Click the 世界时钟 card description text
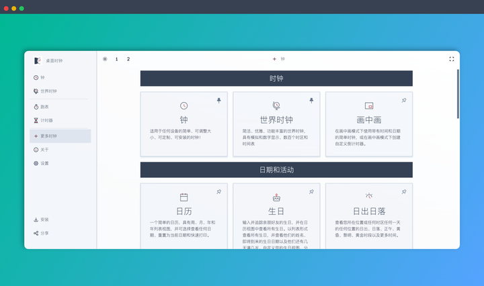The width and height of the screenshot is (484, 286). 275,138
